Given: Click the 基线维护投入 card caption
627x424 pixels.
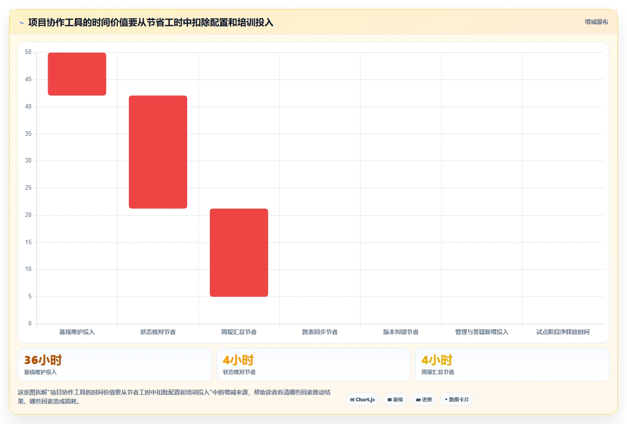Looking at the screenshot, I should tap(40, 372).
